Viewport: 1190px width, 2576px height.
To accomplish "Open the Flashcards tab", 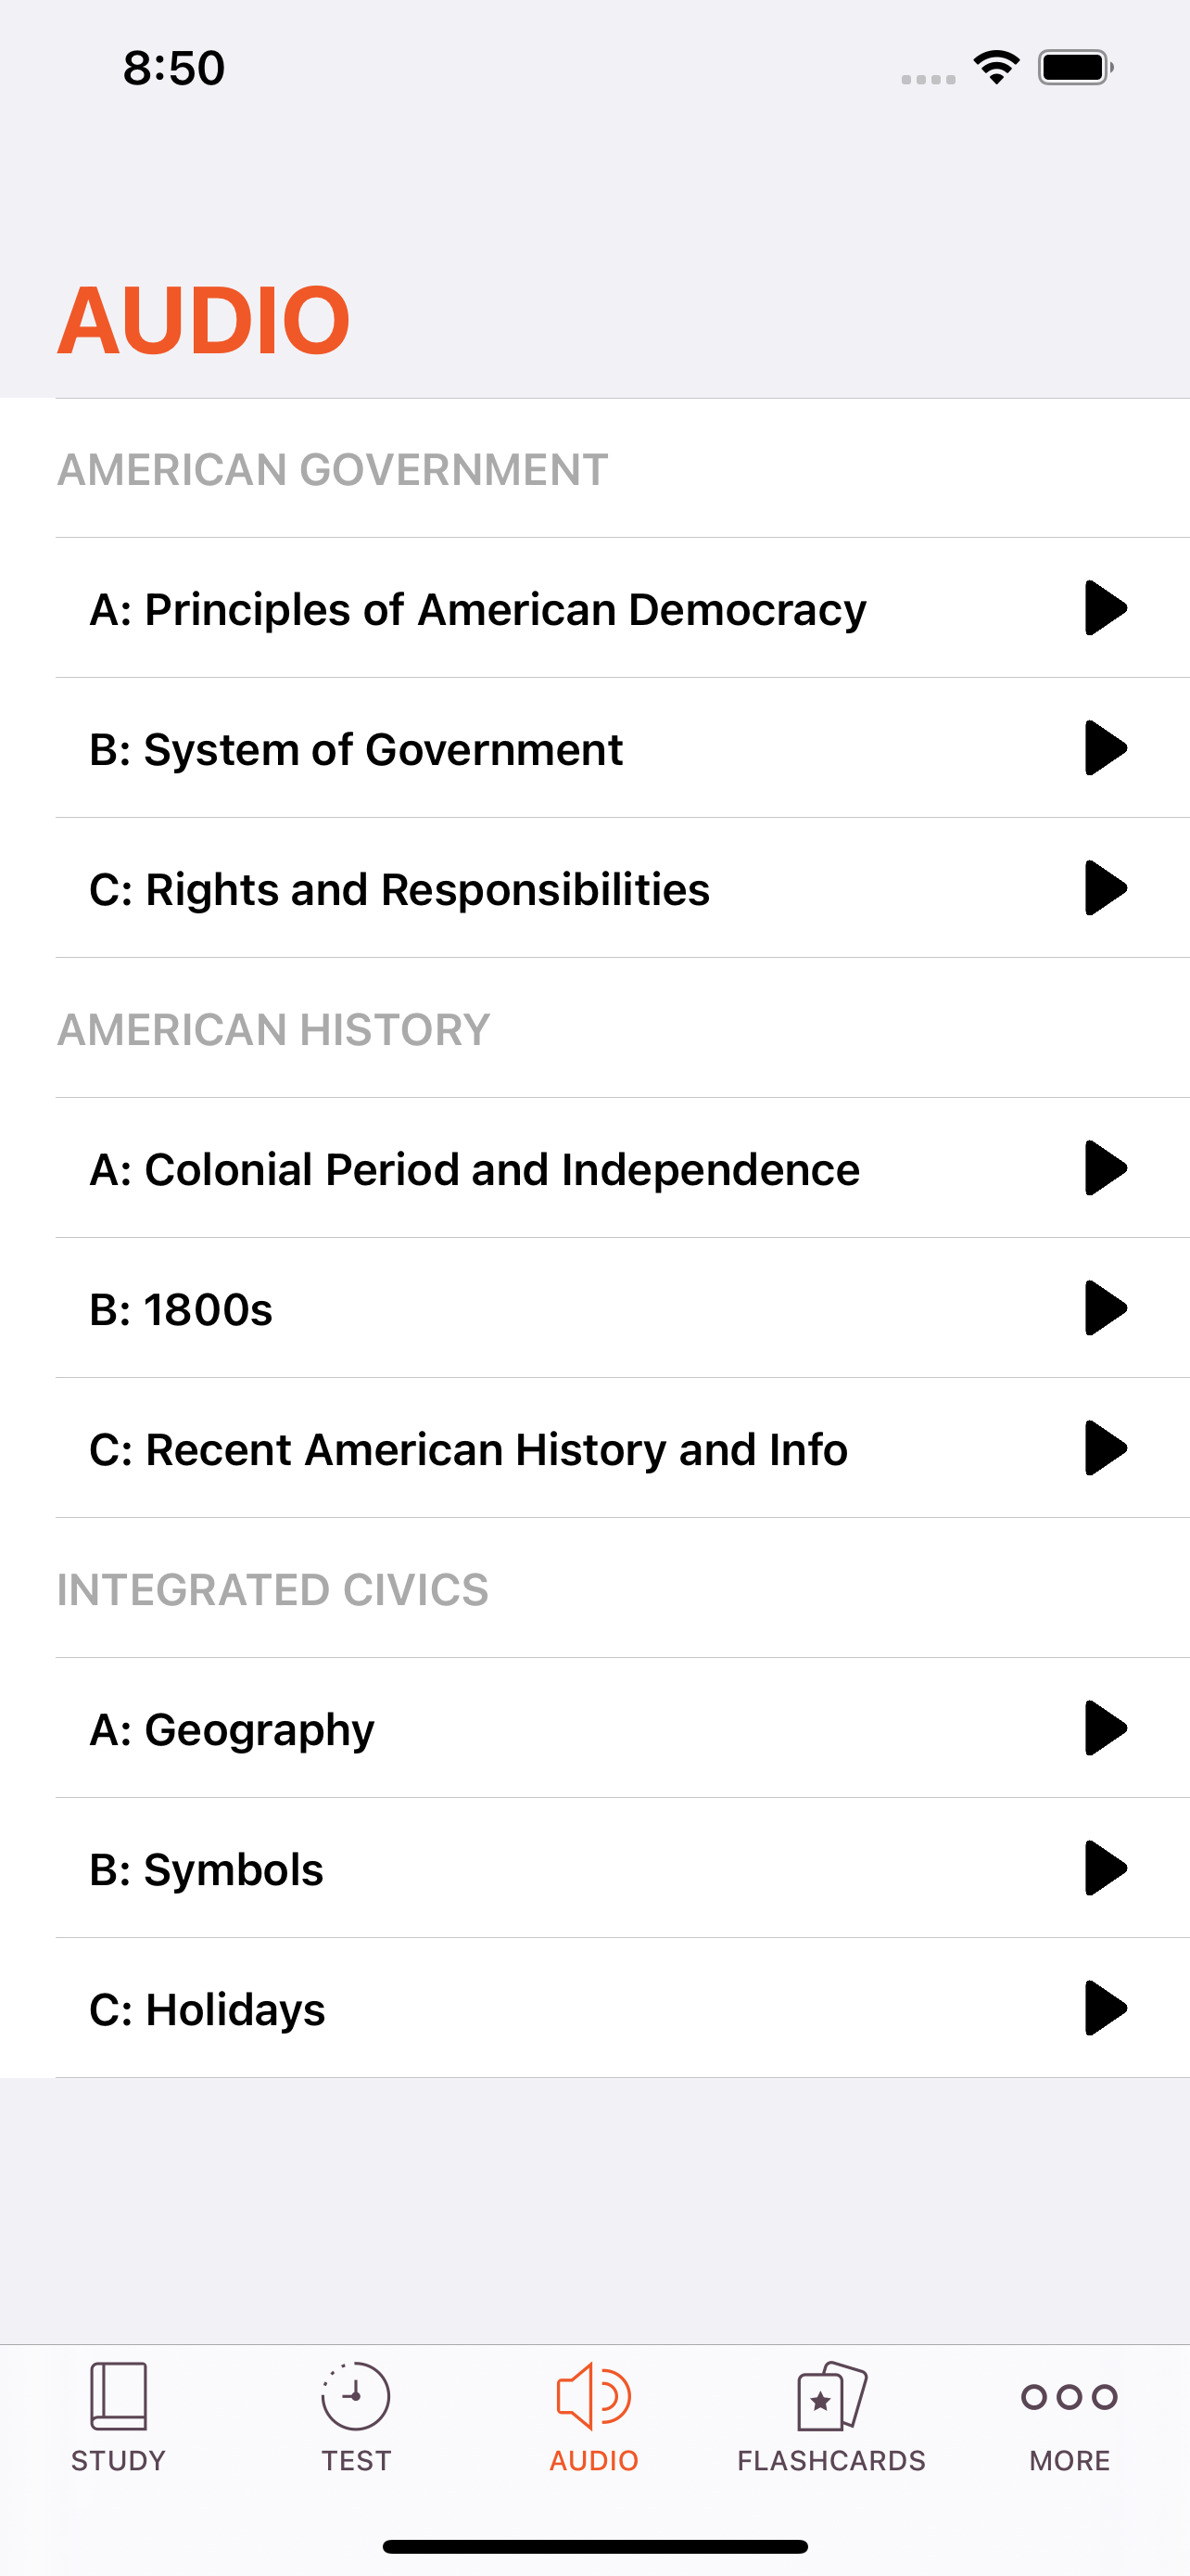I will (x=831, y=2417).
